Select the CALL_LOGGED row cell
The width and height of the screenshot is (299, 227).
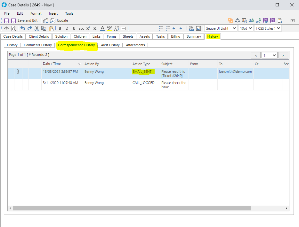145,85
